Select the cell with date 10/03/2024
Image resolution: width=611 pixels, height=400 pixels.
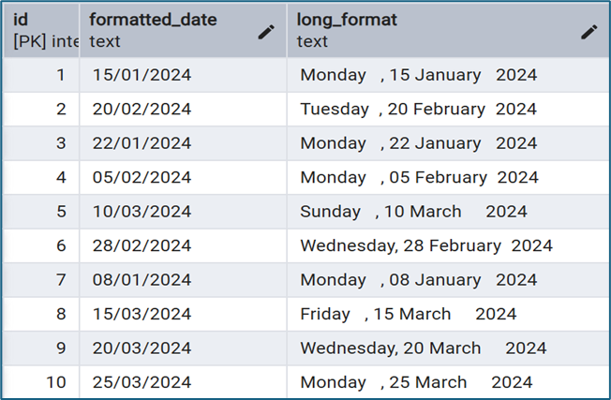(142, 212)
